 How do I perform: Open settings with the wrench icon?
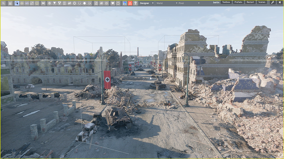point(273,2)
